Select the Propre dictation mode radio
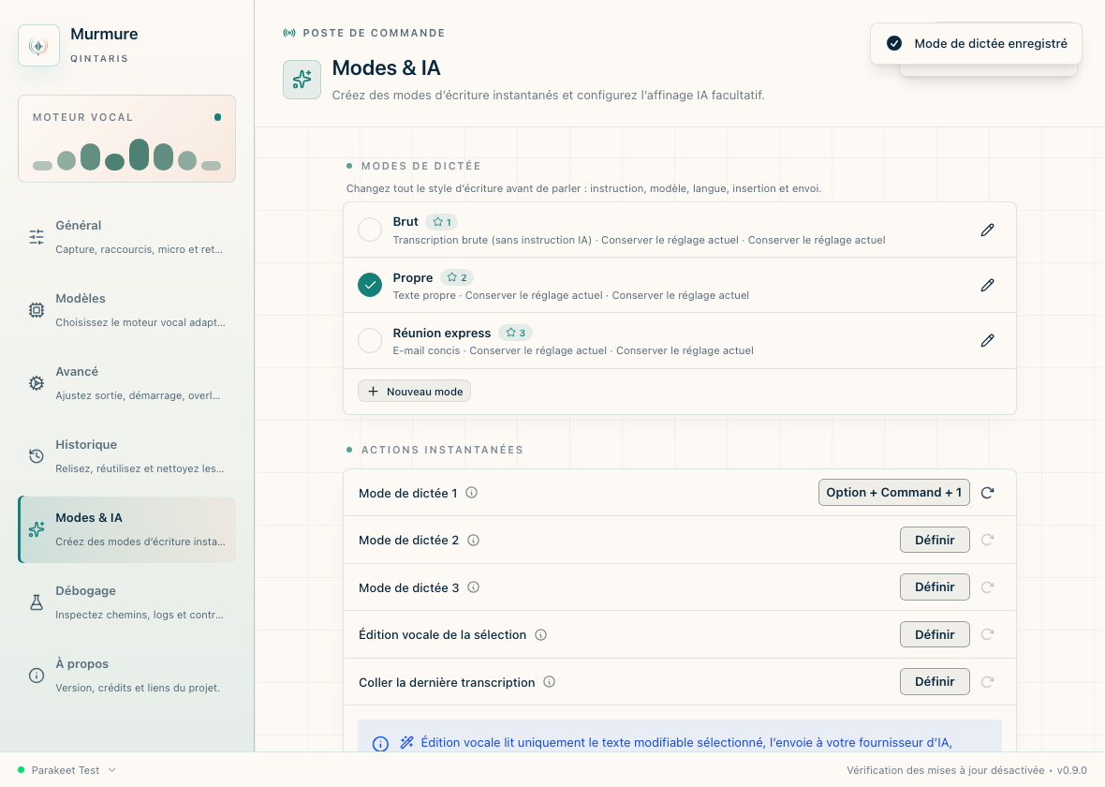 pyautogui.click(x=370, y=285)
